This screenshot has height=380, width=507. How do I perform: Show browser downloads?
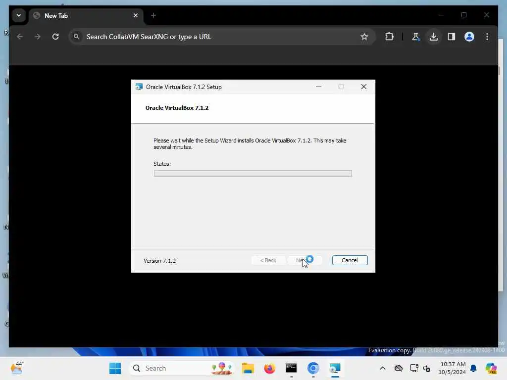pyautogui.click(x=434, y=37)
